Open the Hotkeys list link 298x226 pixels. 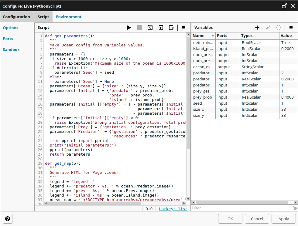click(x=173, y=209)
